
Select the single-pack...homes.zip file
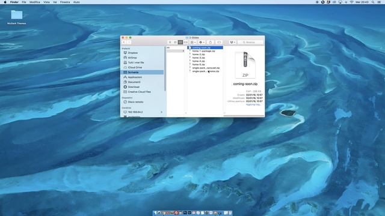205,71
